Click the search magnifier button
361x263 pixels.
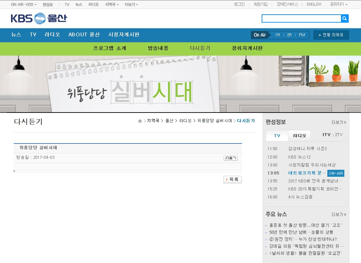point(345,18)
